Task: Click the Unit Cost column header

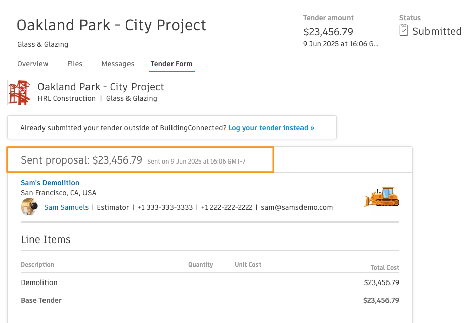Action: coord(248,265)
